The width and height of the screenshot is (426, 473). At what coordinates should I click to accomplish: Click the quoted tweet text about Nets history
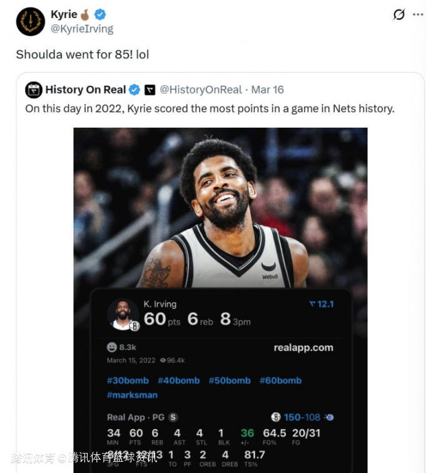pyautogui.click(x=210, y=108)
